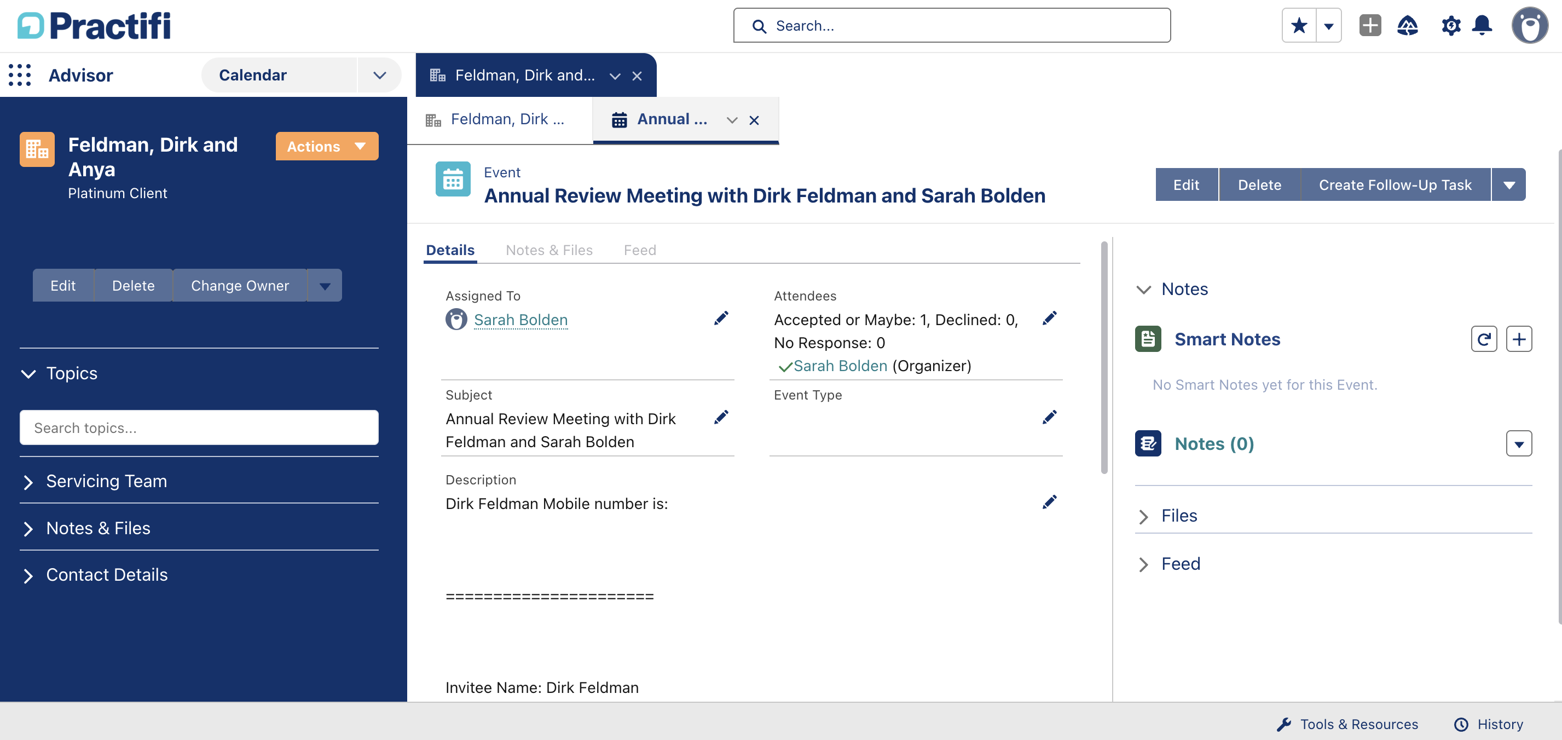Click the global Search field
The height and width of the screenshot is (740, 1562).
[x=951, y=26]
